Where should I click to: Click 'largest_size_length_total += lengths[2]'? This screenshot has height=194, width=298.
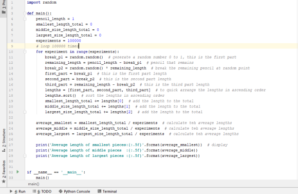88,112
